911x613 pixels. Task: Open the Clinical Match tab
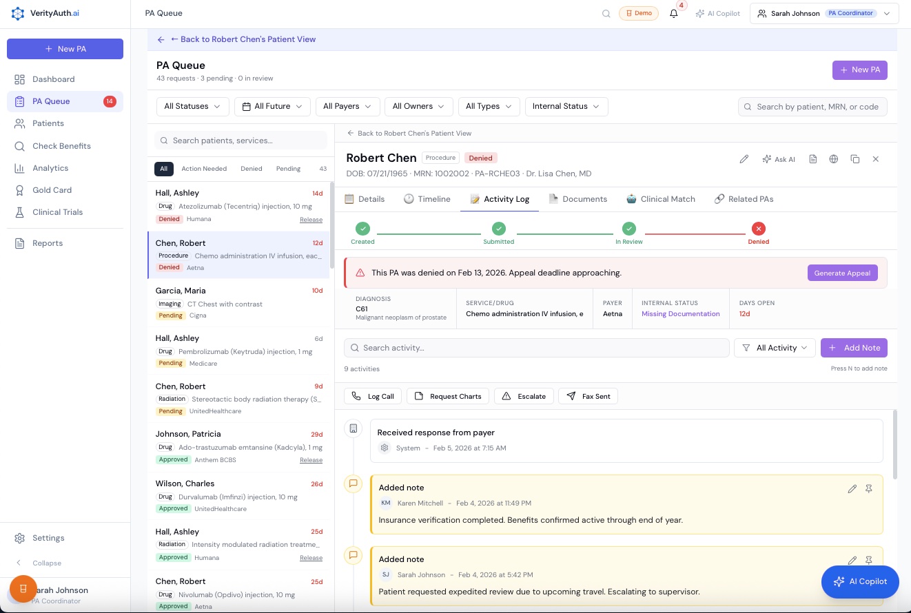point(661,199)
